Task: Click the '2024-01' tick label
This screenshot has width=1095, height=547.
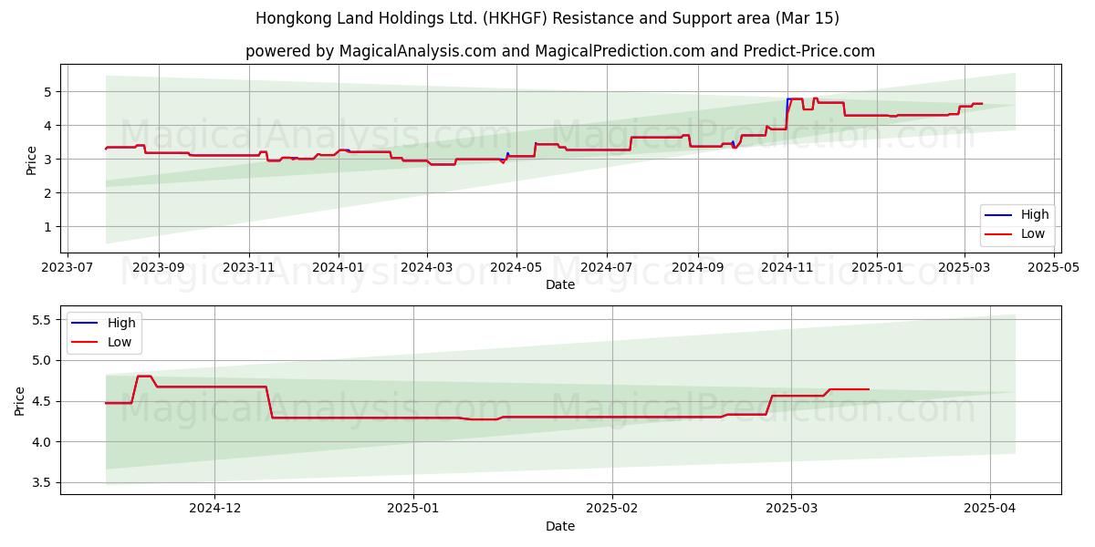Action: (x=339, y=267)
